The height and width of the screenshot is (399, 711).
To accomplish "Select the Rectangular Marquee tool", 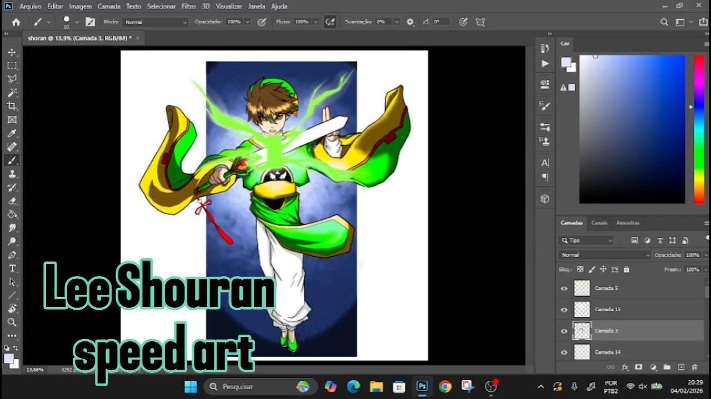I will tap(12, 65).
